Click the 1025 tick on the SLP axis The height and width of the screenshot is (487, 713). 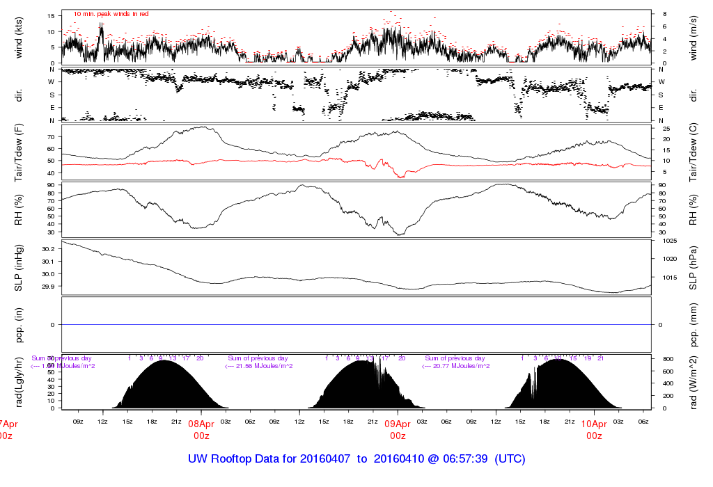(664, 241)
